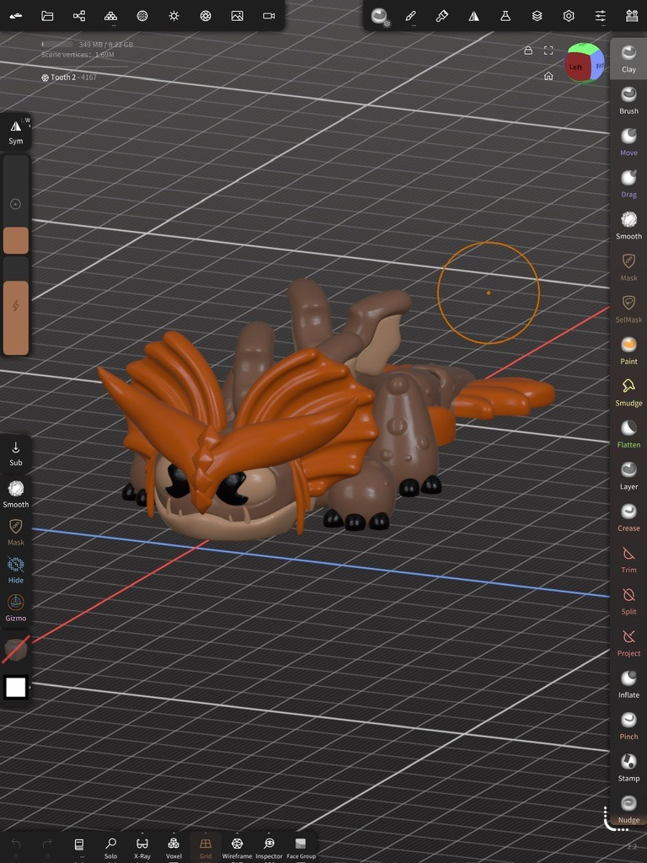
Task: Open the white alpha swatch
Action: (15, 687)
